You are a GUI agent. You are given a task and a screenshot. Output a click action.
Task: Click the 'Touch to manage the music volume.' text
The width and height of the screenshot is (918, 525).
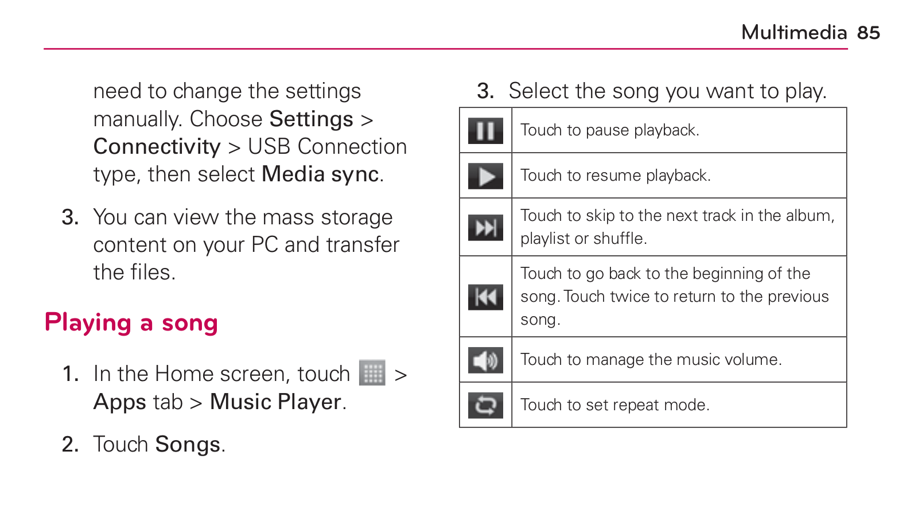click(x=651, y=360)
